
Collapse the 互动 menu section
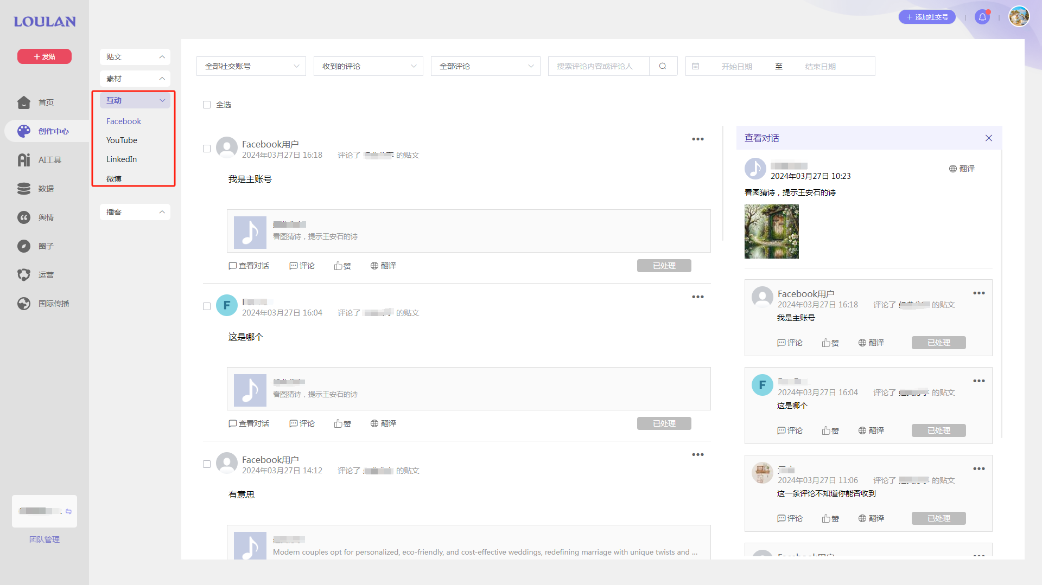click(135, 100)
